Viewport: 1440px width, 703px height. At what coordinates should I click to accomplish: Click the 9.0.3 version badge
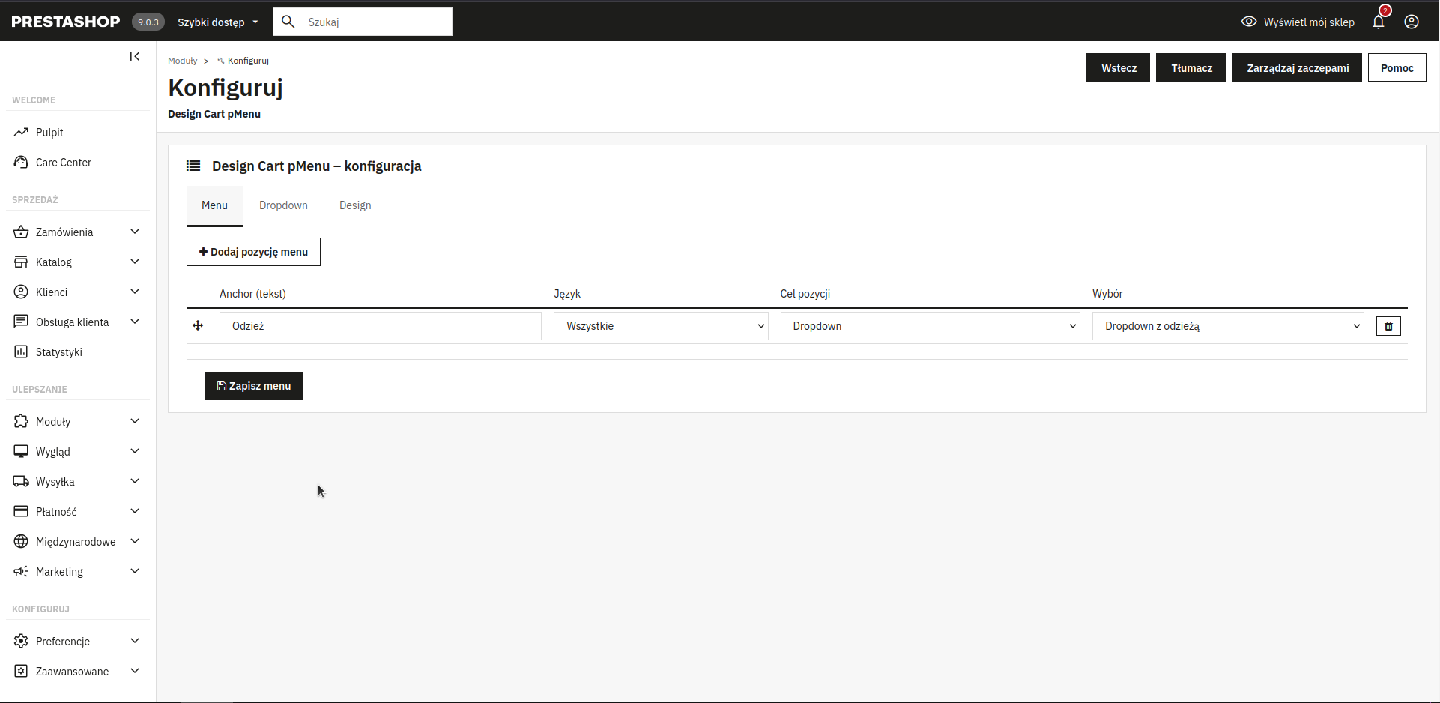coord(148,22)
